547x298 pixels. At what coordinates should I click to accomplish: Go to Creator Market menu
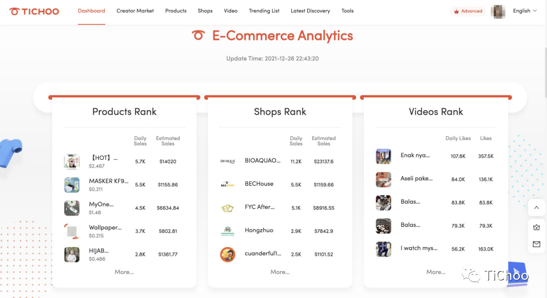click(135, 11)
